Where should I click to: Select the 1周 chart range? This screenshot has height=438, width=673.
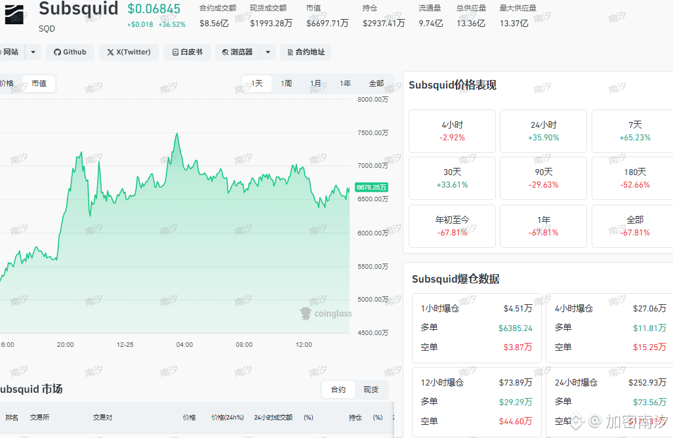286,83
